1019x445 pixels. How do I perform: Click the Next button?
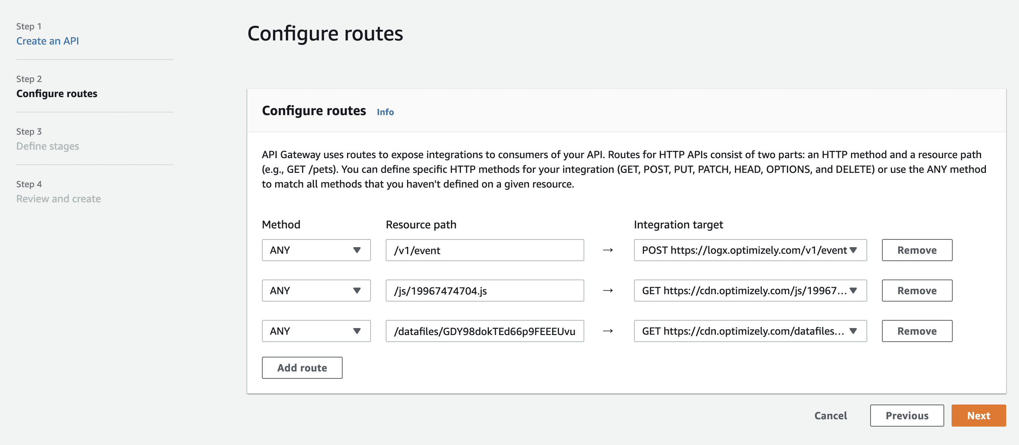(x=978, y=415)
